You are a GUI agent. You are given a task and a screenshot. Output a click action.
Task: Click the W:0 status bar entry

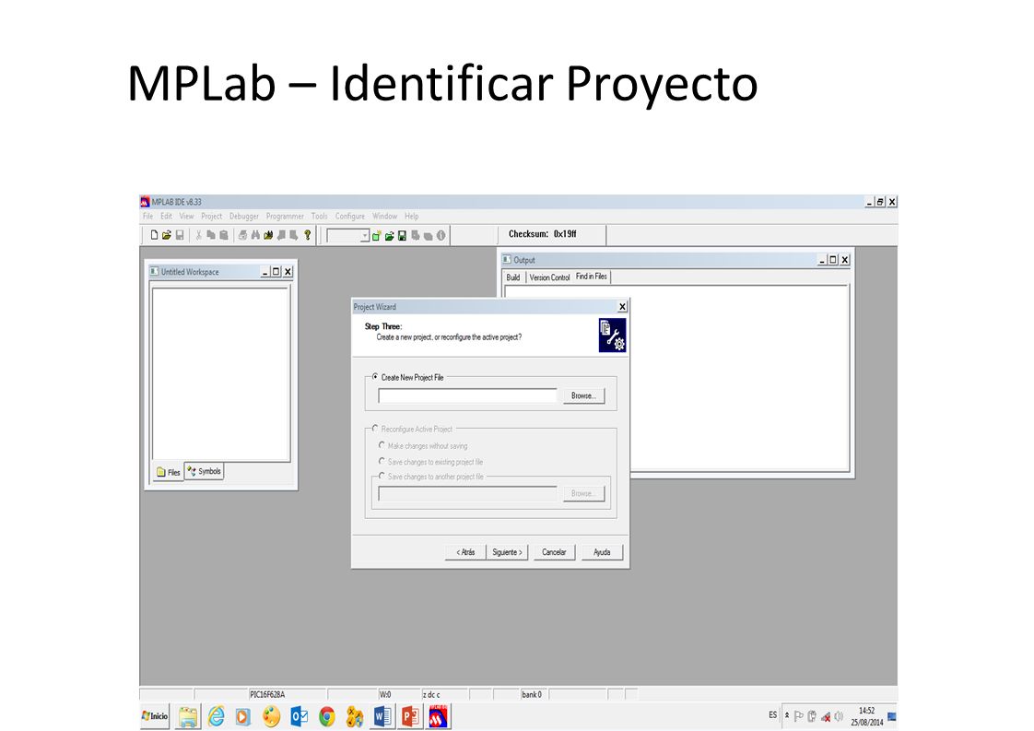(x=385, y=695)
